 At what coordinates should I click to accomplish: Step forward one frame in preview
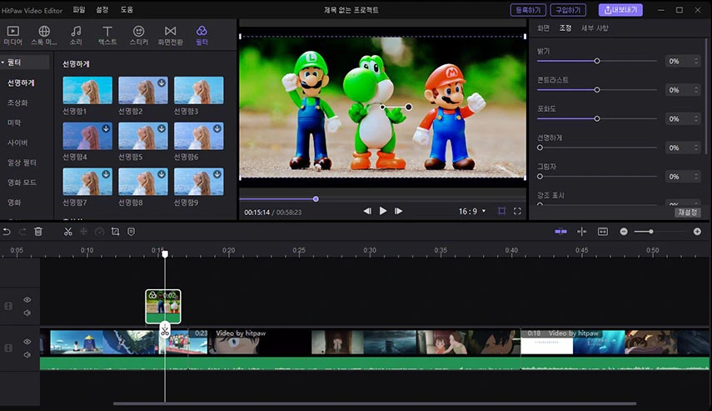click(x=398, y=211)
